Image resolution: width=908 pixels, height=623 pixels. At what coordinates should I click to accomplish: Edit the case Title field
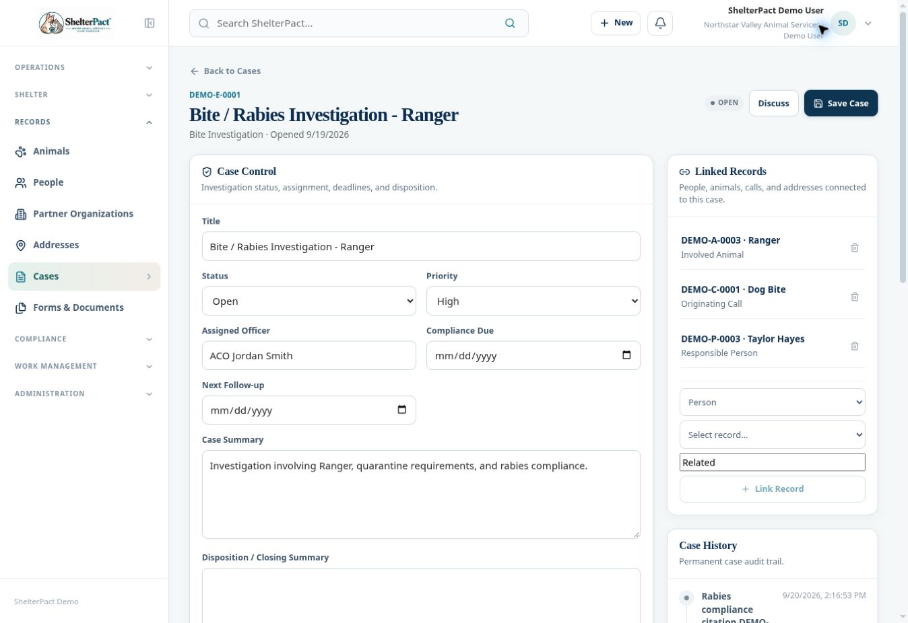click(421, 246)
